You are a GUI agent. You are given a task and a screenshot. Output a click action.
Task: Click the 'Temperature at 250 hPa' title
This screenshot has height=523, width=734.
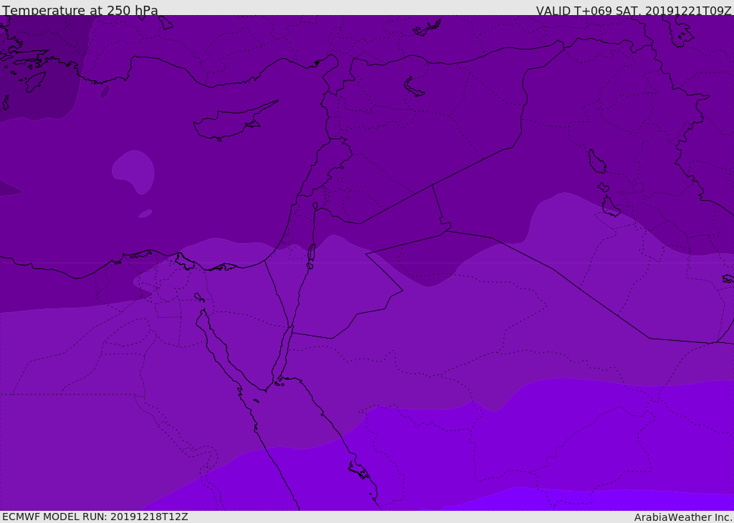click(80, 10)
